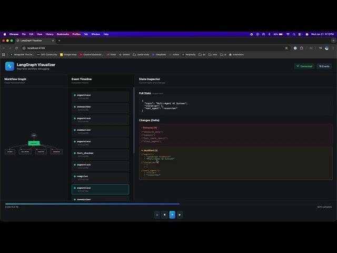Open the Extensions bookmark
Viewport: 337px width, 253px height.
[236, 55]
